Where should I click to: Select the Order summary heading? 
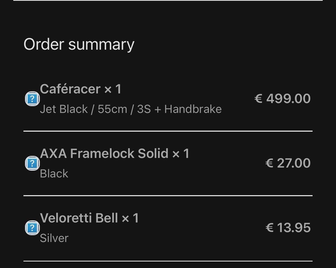pyautogui.click(x=79, y=45)
